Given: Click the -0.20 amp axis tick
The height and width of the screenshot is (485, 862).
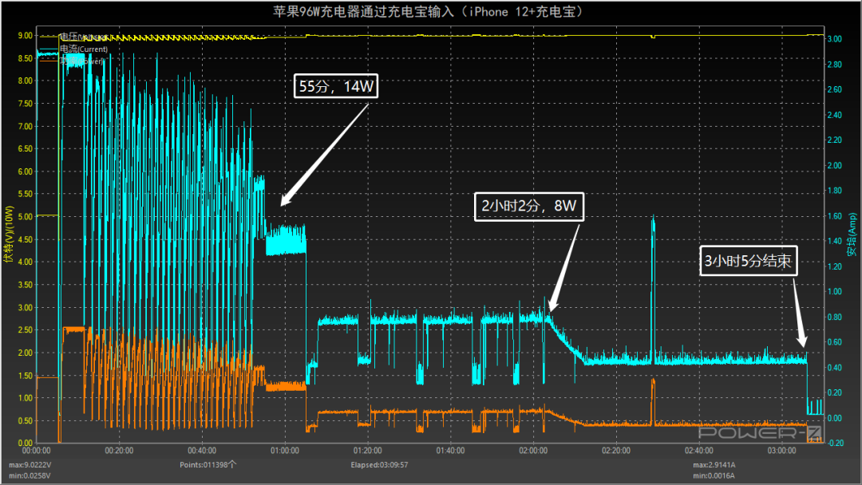Looking at the screenshot, I should [835, 443].
